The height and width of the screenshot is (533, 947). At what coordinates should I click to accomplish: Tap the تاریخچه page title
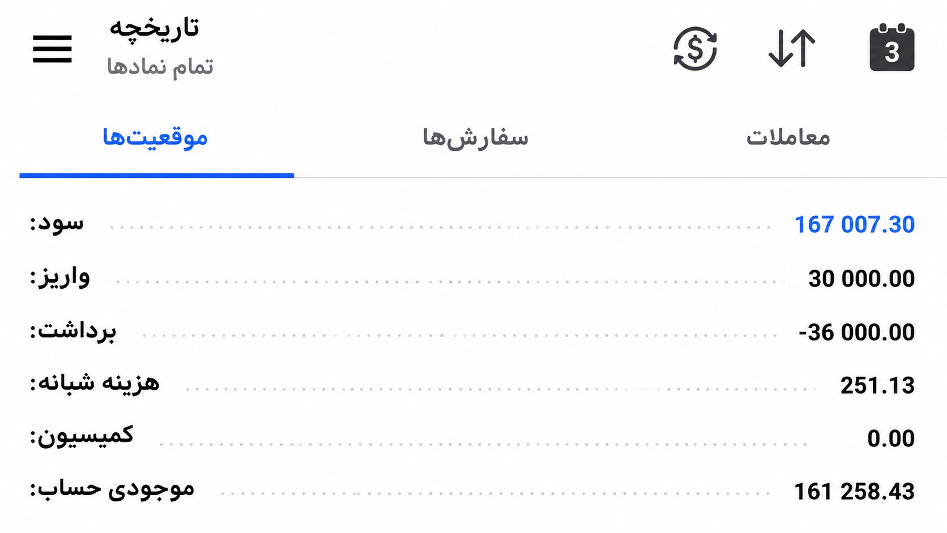point(154,28)
